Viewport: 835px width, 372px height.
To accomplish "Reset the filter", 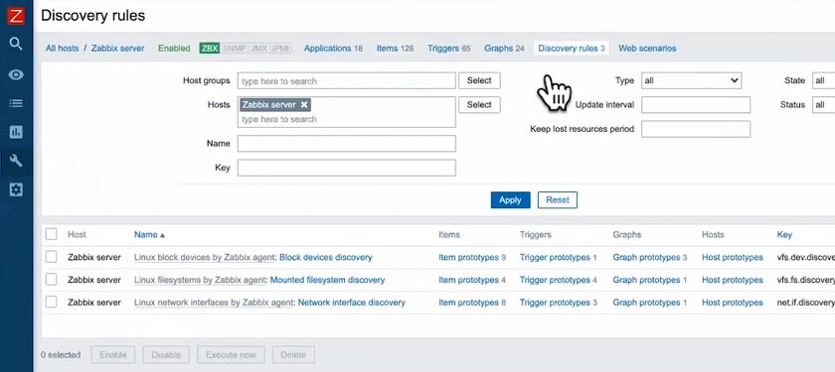I will coord(558,199).
